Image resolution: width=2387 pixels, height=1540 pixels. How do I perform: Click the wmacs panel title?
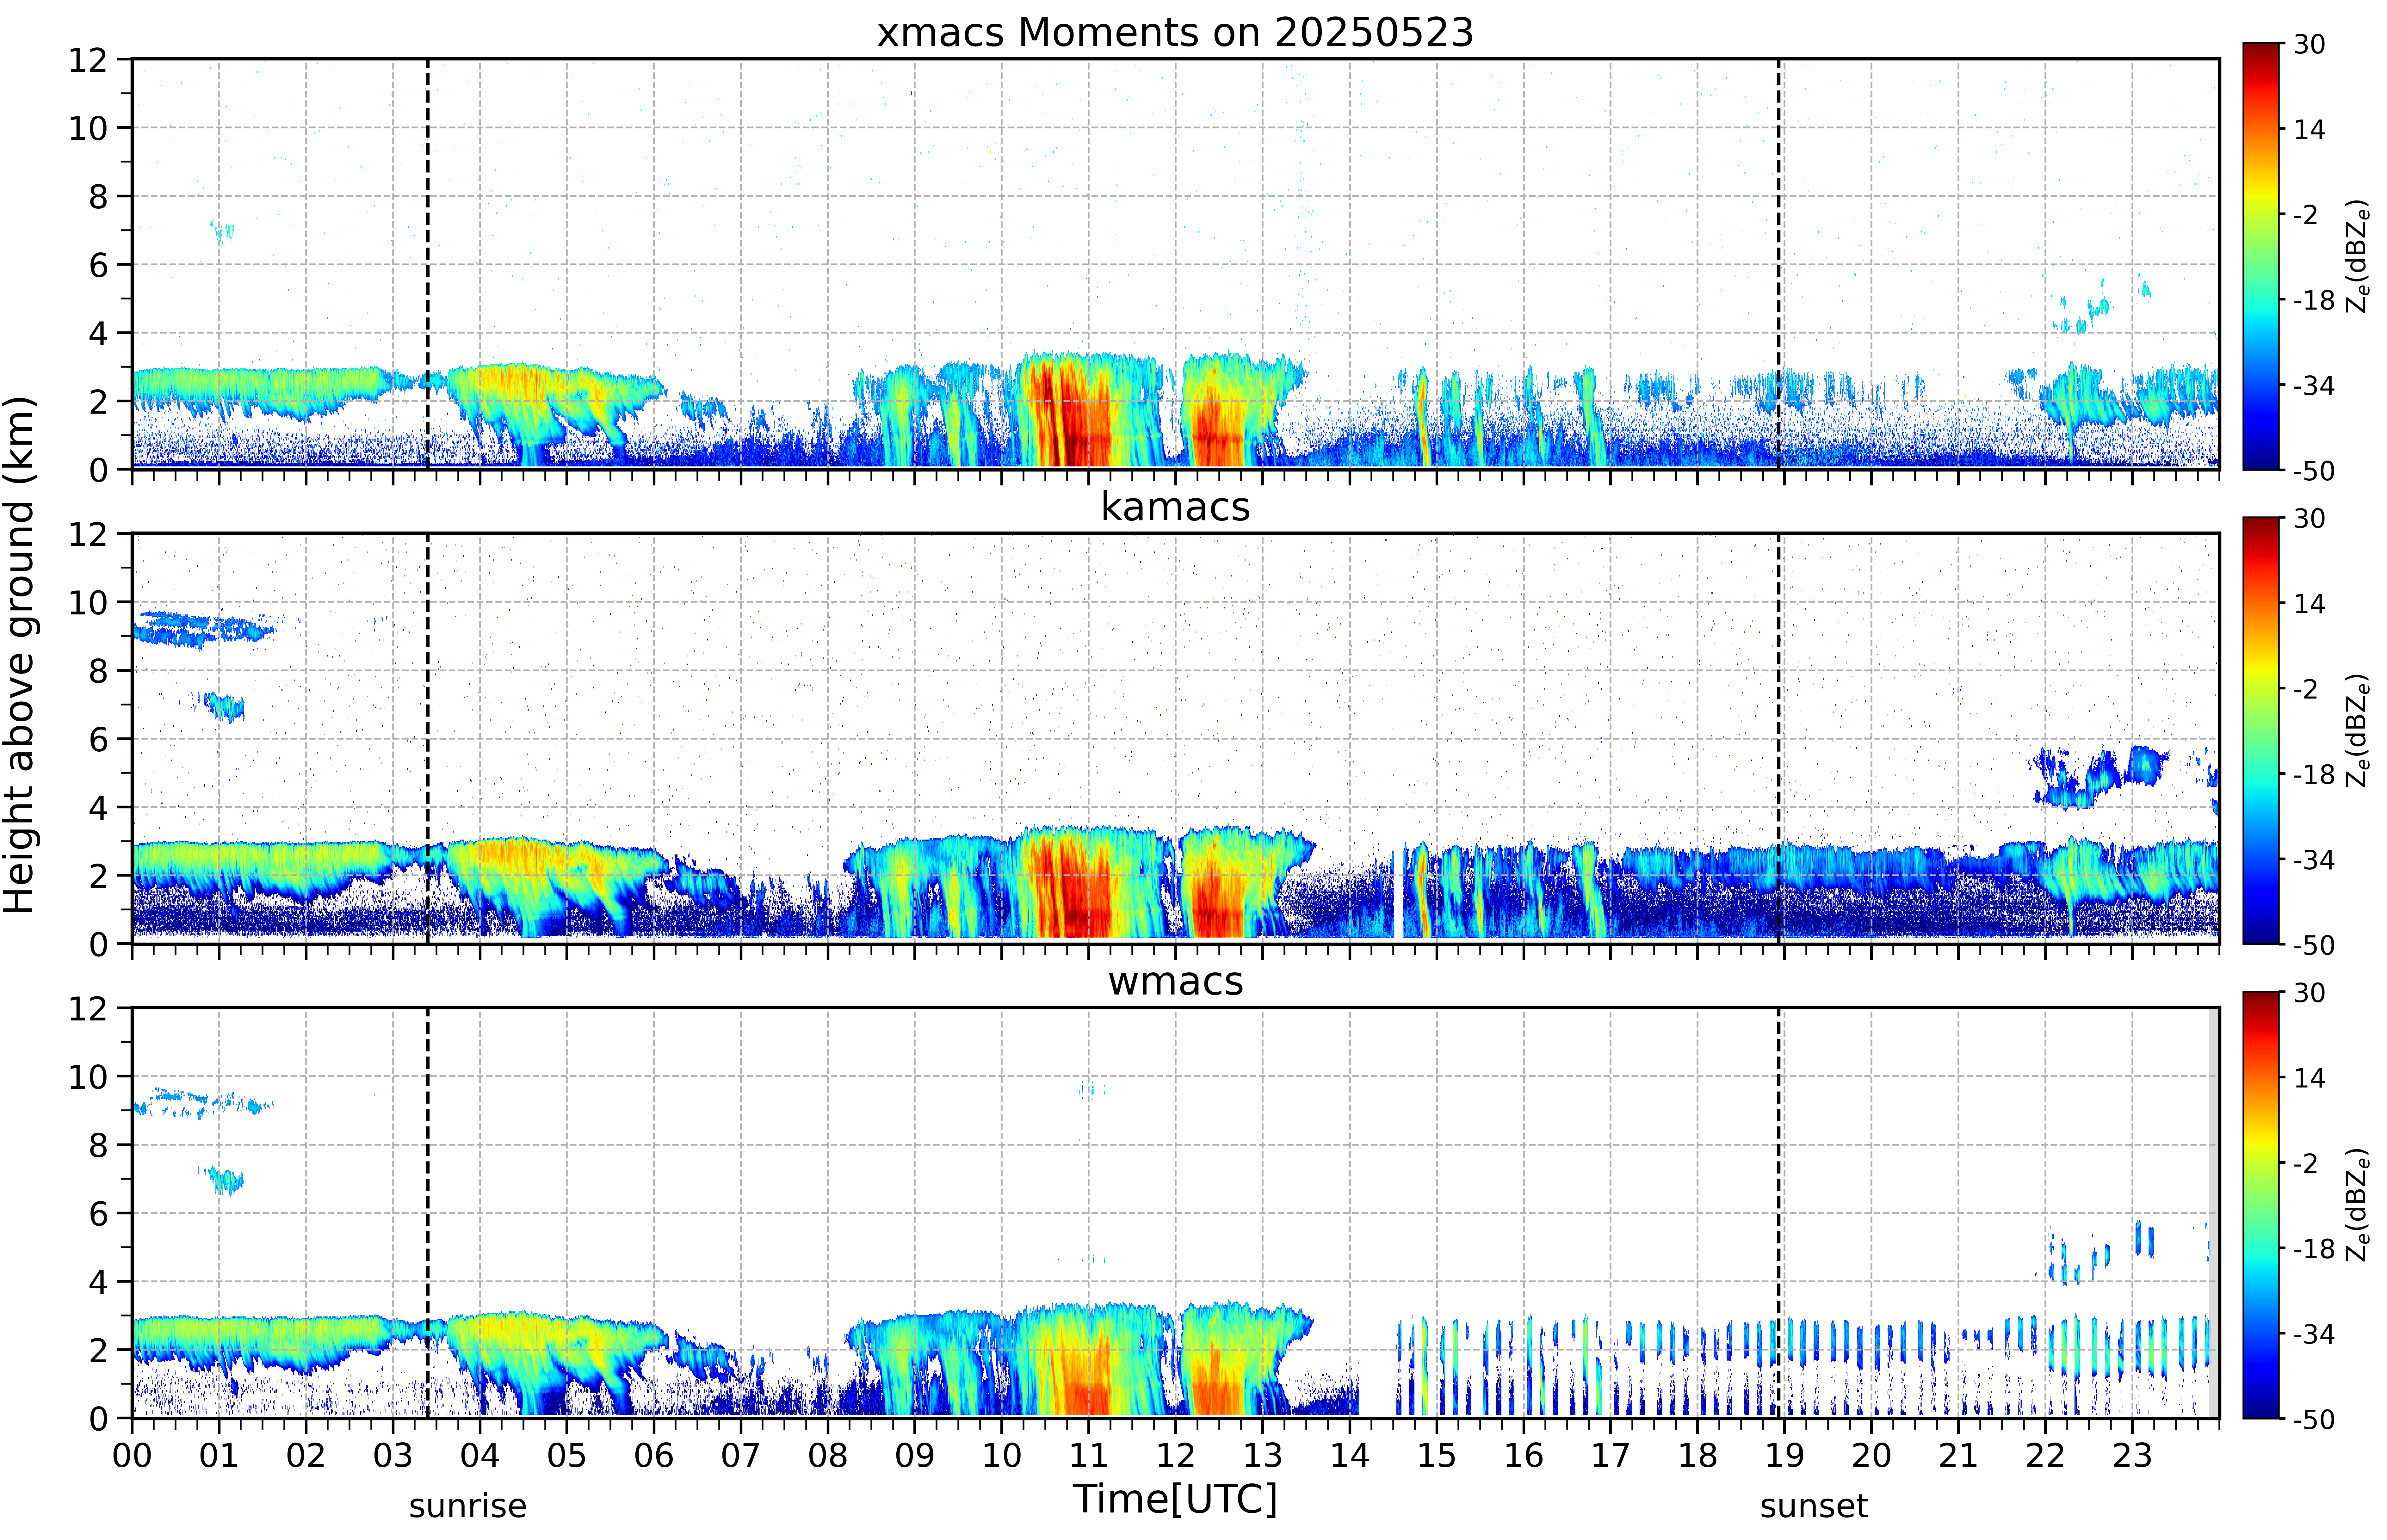tap(1175, 981)
